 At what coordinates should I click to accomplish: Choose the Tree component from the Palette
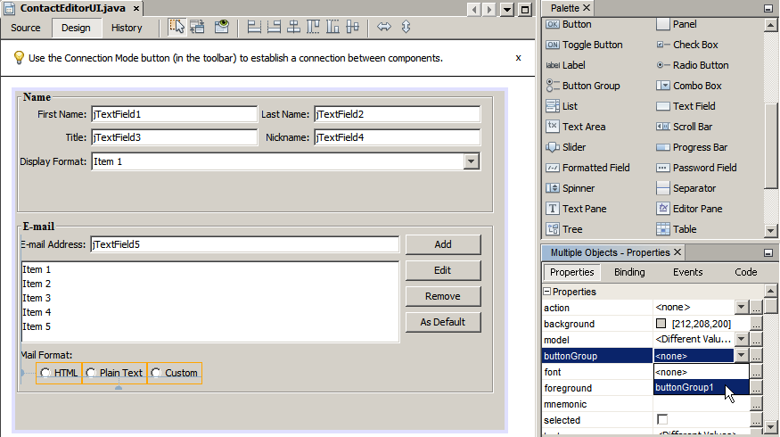(x=571, y=229)
